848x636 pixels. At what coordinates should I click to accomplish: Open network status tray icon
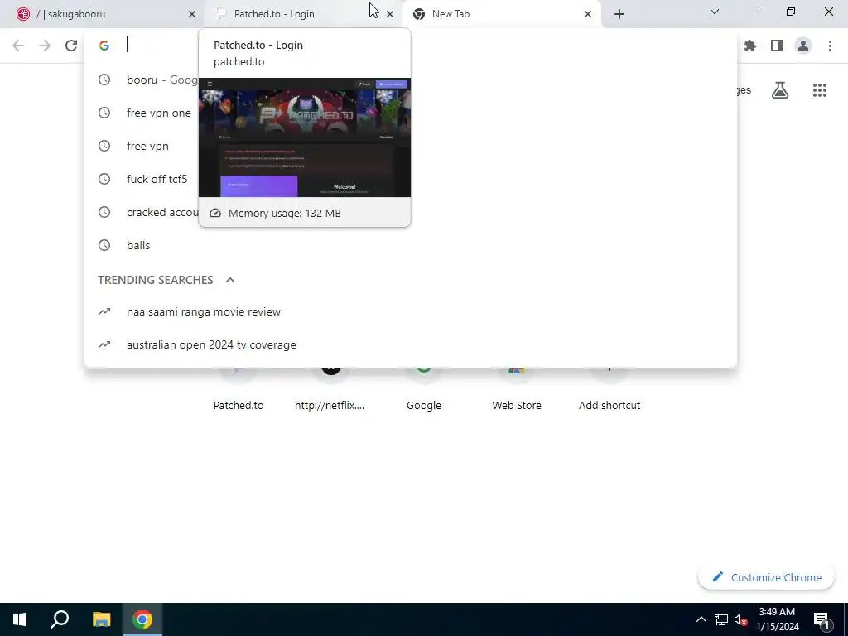(x=721, y=619)
